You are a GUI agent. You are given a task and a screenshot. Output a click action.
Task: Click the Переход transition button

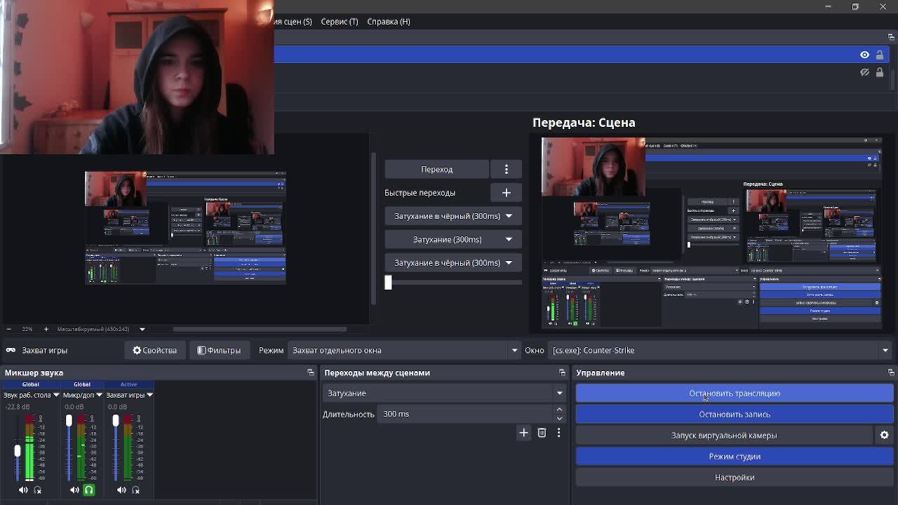click(436, 169)
